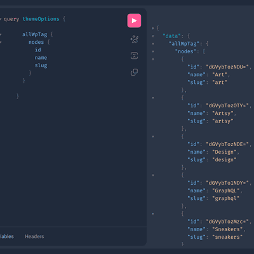
Task: Run the query with the pink play button
Action: tap(134, 20)
